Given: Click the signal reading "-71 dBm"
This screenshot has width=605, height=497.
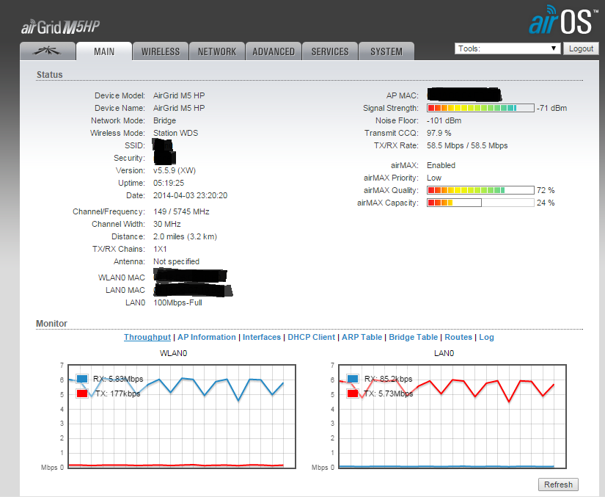Looking at the screenshot, I should pos(551,108).
